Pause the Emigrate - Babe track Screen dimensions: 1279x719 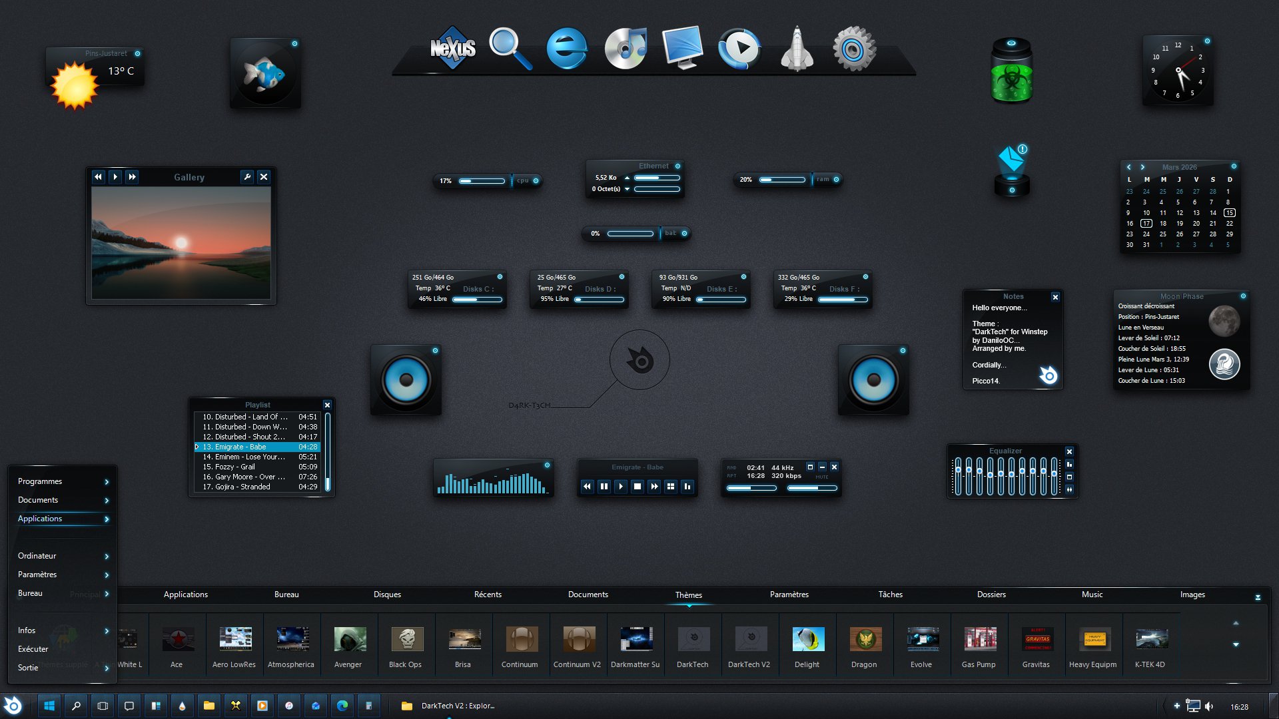pos(604,487)
